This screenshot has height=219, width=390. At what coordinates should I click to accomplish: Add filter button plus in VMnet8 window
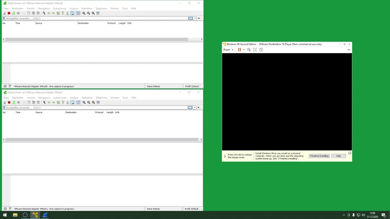(x=199, y=18)
